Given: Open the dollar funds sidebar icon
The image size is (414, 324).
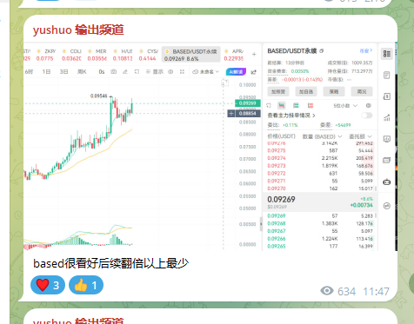Looking at the screenshot, I should 387,96.
